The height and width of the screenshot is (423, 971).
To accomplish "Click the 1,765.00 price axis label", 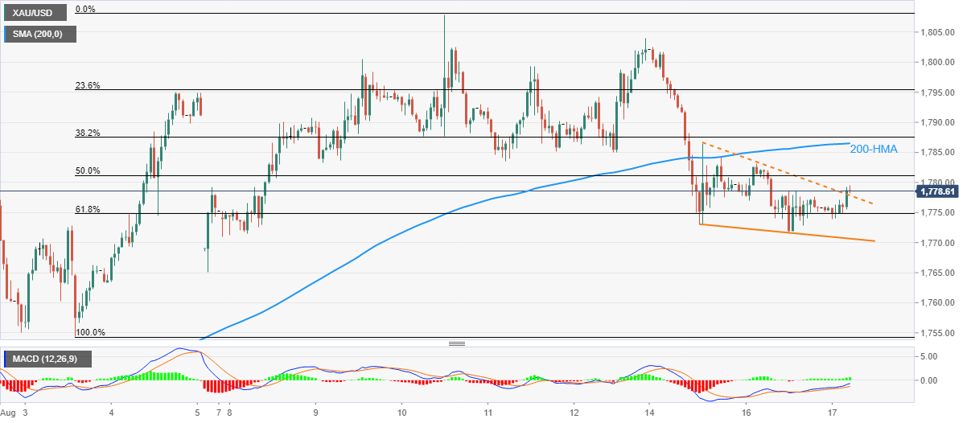I will (x=936, y=273).
